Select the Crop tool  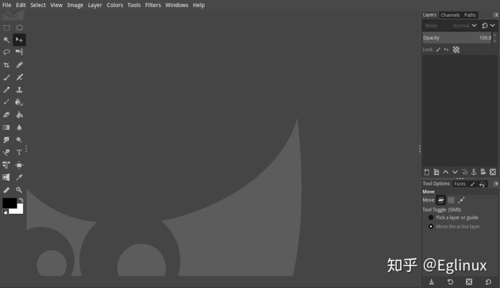coord(6,65)
